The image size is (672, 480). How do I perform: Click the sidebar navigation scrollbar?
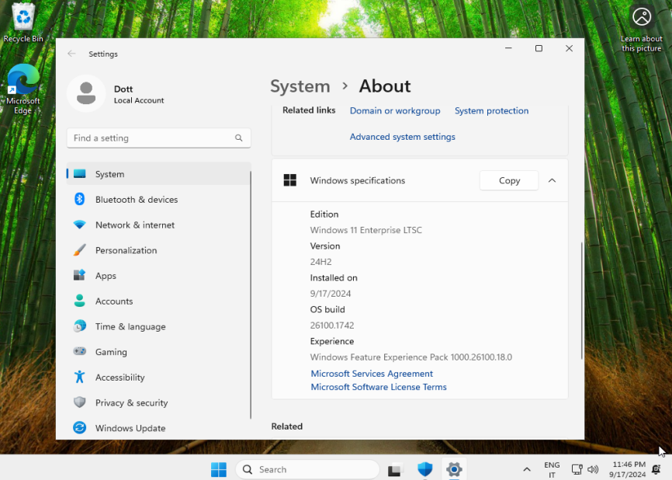point(251,295)
